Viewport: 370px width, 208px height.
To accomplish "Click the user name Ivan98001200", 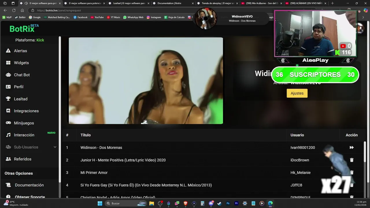I will (x=303, y=147).
